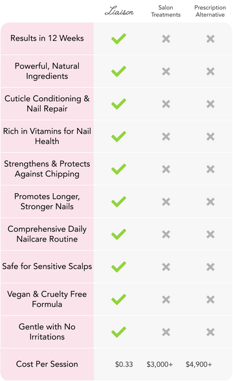Select the Prescription Alternative column header

pyautogui.click(x=210, y=11)
